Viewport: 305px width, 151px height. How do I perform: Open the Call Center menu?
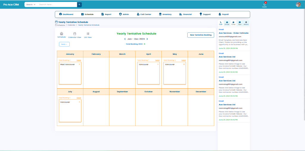(x=144, y=14)
